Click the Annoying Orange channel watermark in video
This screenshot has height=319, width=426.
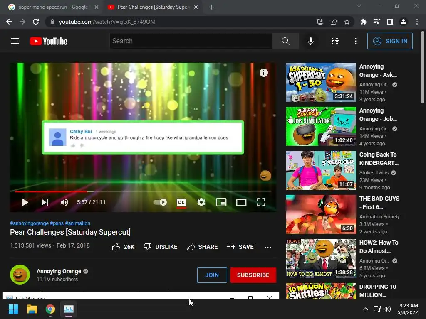[265, 175]
